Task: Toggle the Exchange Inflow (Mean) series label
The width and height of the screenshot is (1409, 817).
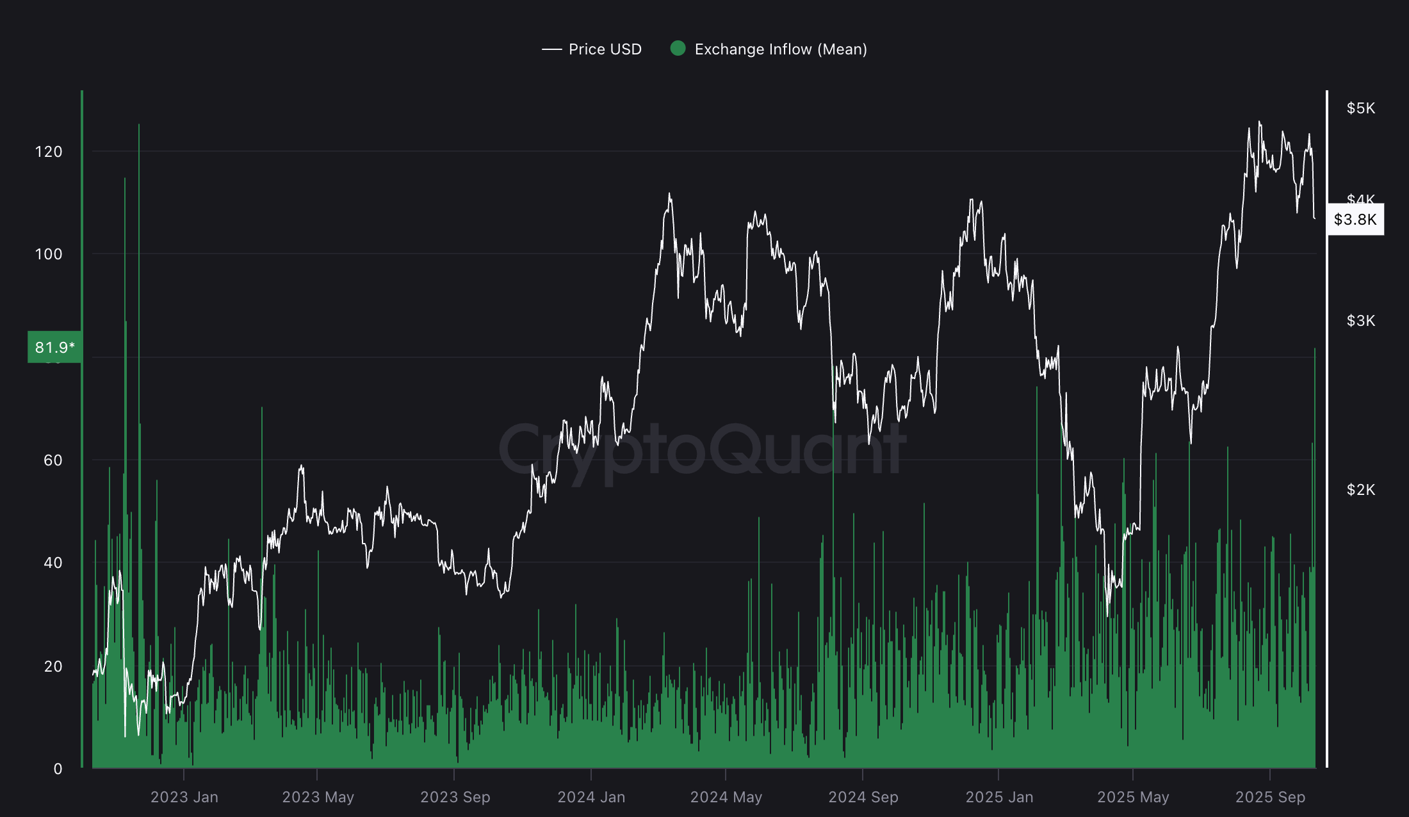Action: tap(780, 49)
